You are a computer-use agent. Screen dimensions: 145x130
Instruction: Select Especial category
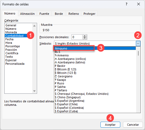[19, 60]
